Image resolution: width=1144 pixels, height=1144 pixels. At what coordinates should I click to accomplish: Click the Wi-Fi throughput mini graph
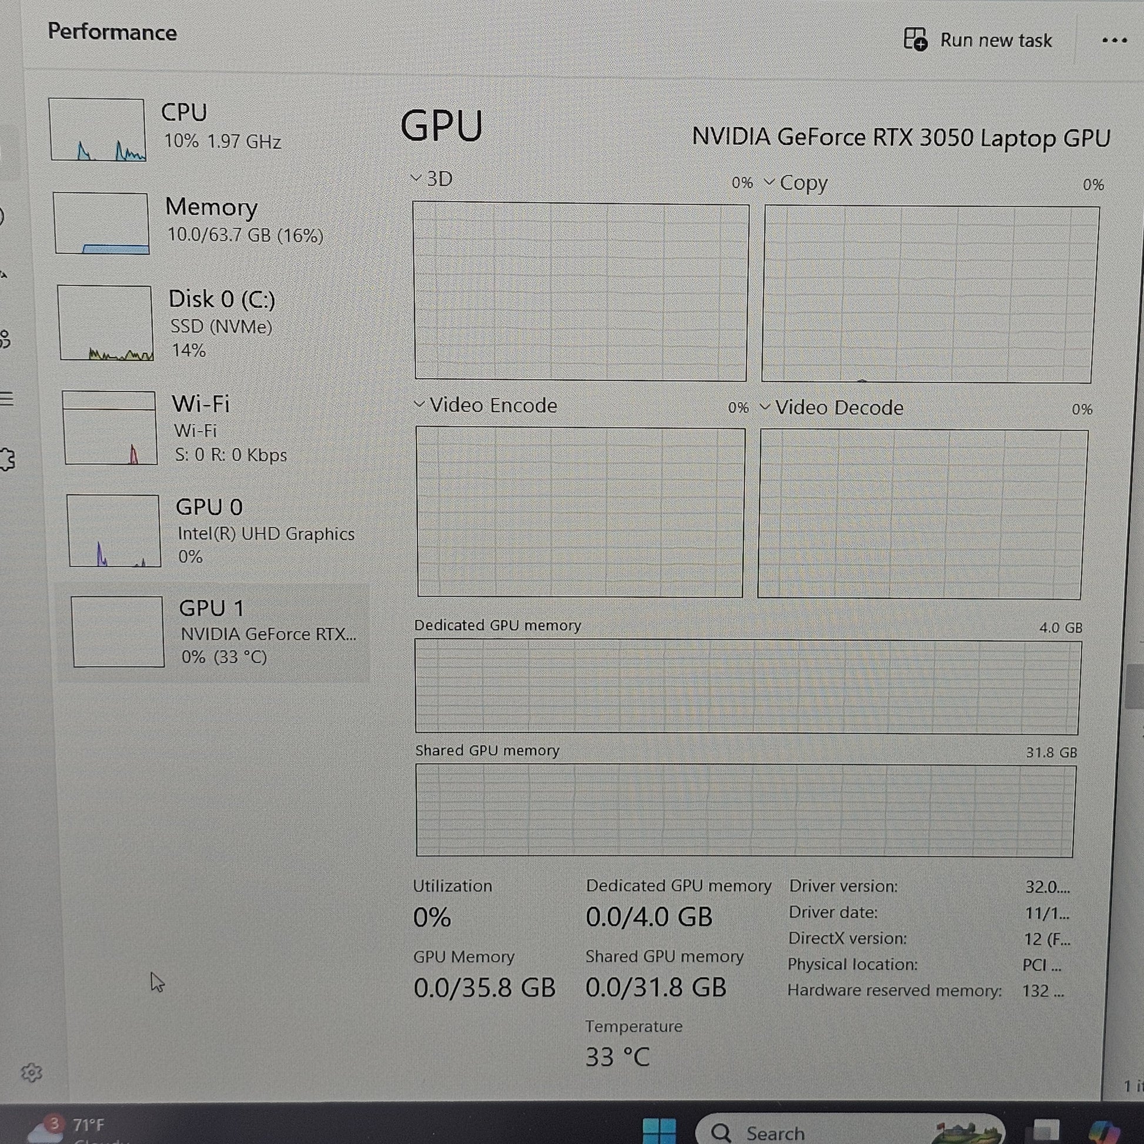[109, 427]
